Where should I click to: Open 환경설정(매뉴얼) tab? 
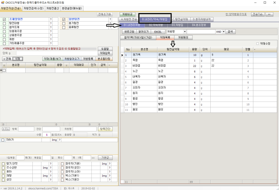(x=72, y=8)
